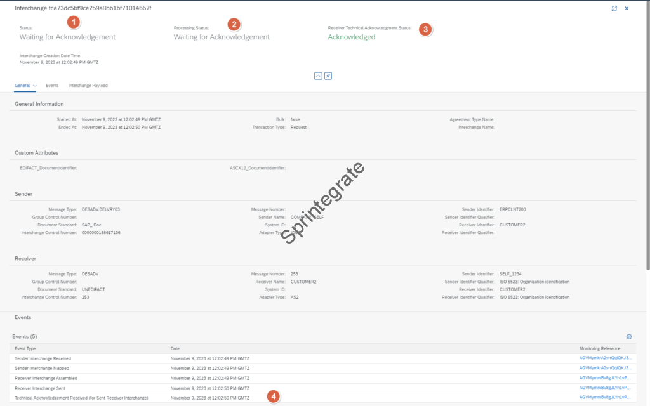Click the green Acknowledged status text
Screen dimensions: 650x406
pos(351,37)
